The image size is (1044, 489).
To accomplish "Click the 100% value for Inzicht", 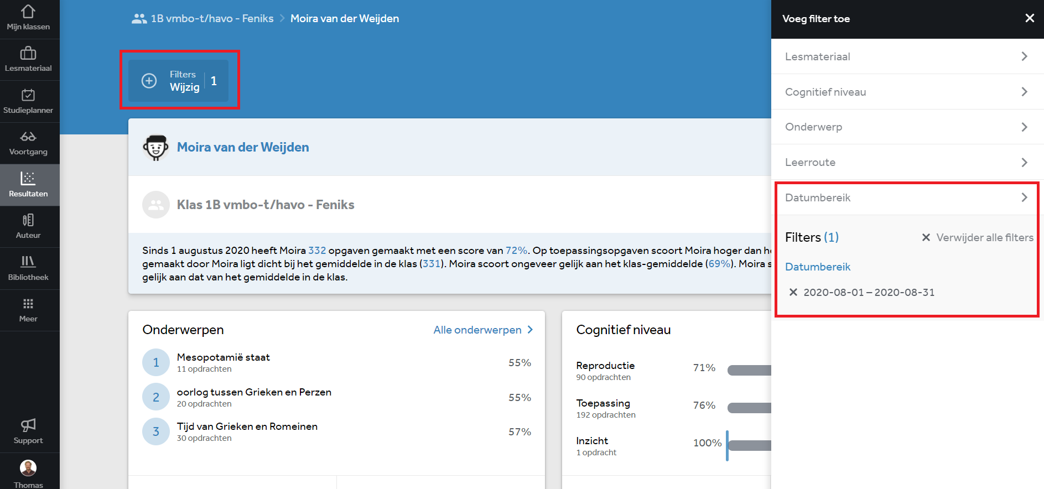I will click(x=707, y=443).
